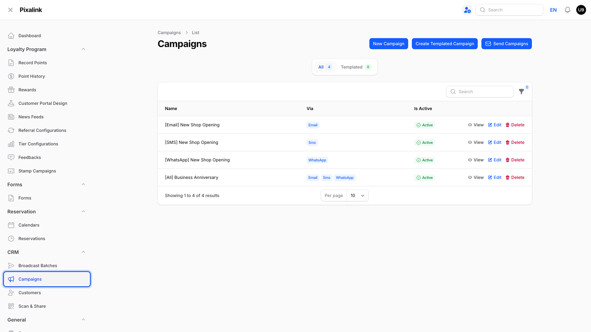Open the U9 user avatar menu
Image resolution: width=591 pixels, height=332 pixels.
[581, 10]
